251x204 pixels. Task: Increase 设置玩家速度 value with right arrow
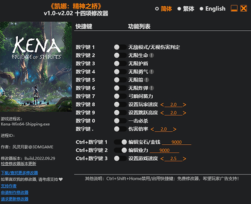185,105
